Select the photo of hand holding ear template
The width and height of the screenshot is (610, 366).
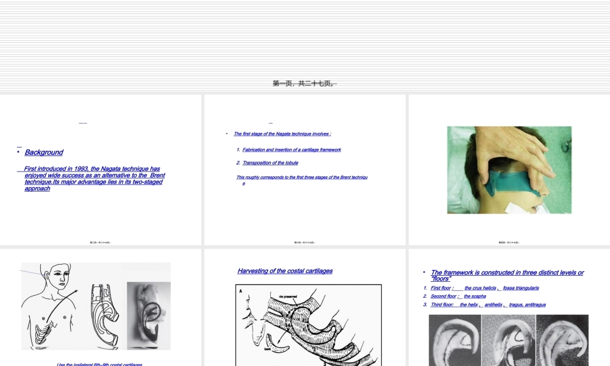[x=509, y=170]
